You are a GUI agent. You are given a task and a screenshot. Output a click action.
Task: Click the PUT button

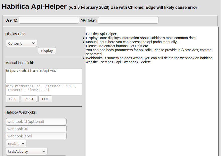pos(45,99)
